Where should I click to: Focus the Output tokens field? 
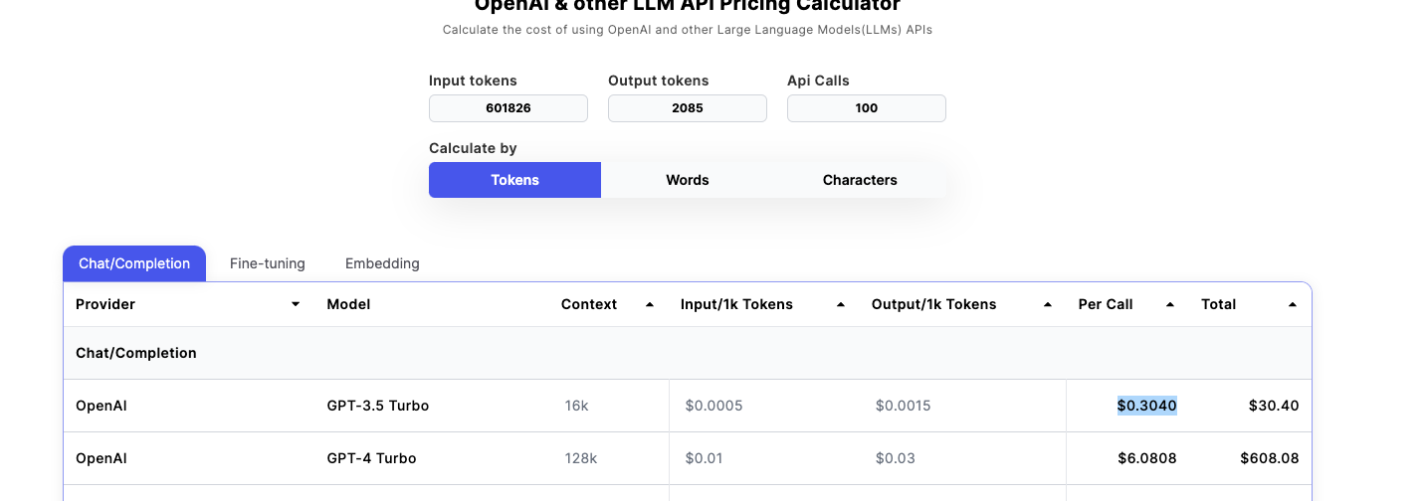pos(688,108)
